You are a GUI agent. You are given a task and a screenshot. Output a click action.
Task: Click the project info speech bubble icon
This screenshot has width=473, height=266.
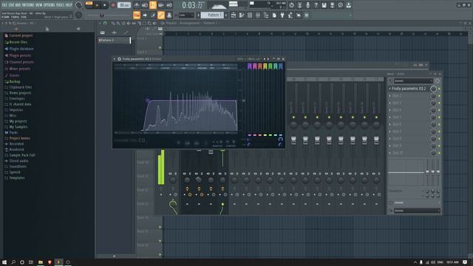coord(340,5)
